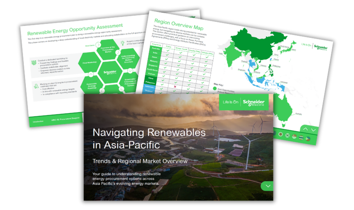Click the workshop people icon

tap(35, 63)
